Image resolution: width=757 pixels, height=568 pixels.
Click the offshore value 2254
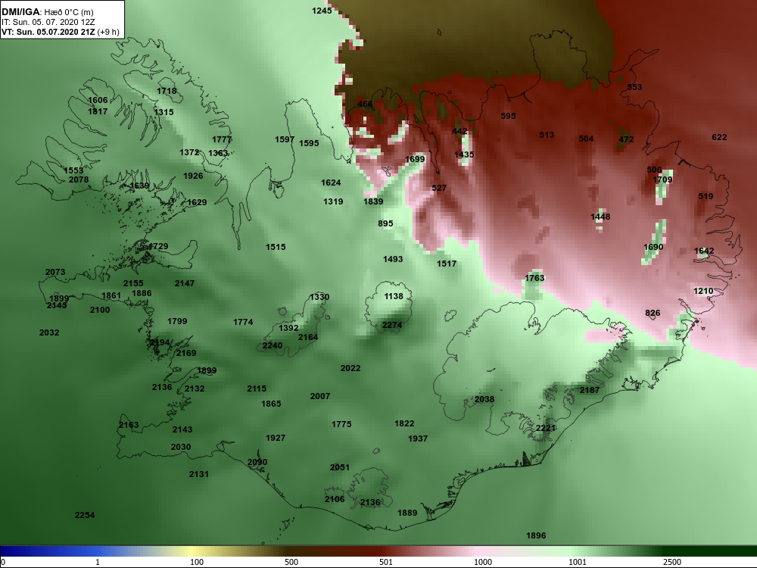pos(85,515)
